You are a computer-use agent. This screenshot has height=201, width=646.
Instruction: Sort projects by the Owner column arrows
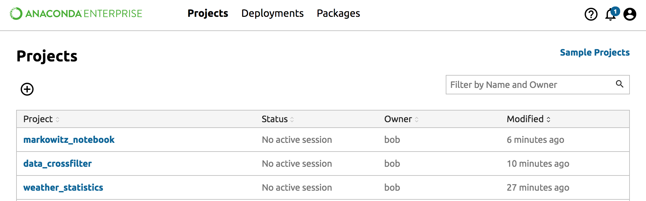[417, 120]
